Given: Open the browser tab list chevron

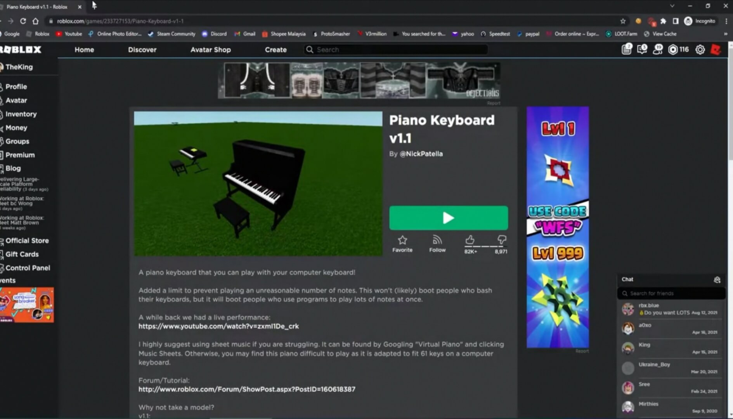Looking at the screenshot, I should (x=672, y=7).
